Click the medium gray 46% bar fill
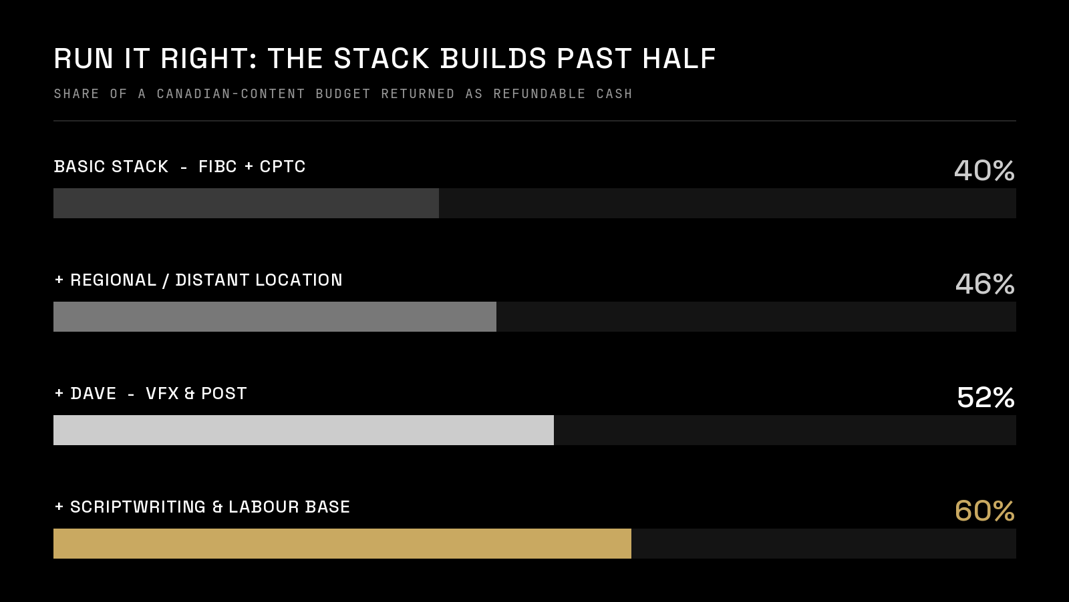 coord(275,316)
